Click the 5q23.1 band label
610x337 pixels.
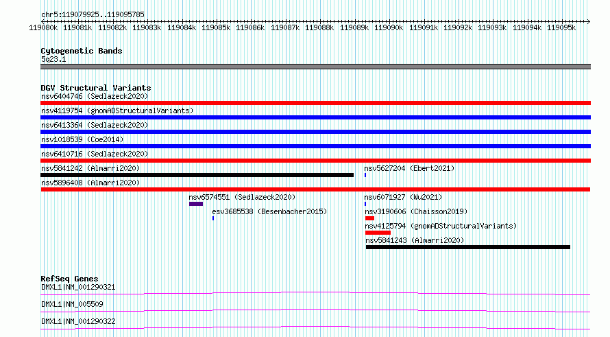53,59
